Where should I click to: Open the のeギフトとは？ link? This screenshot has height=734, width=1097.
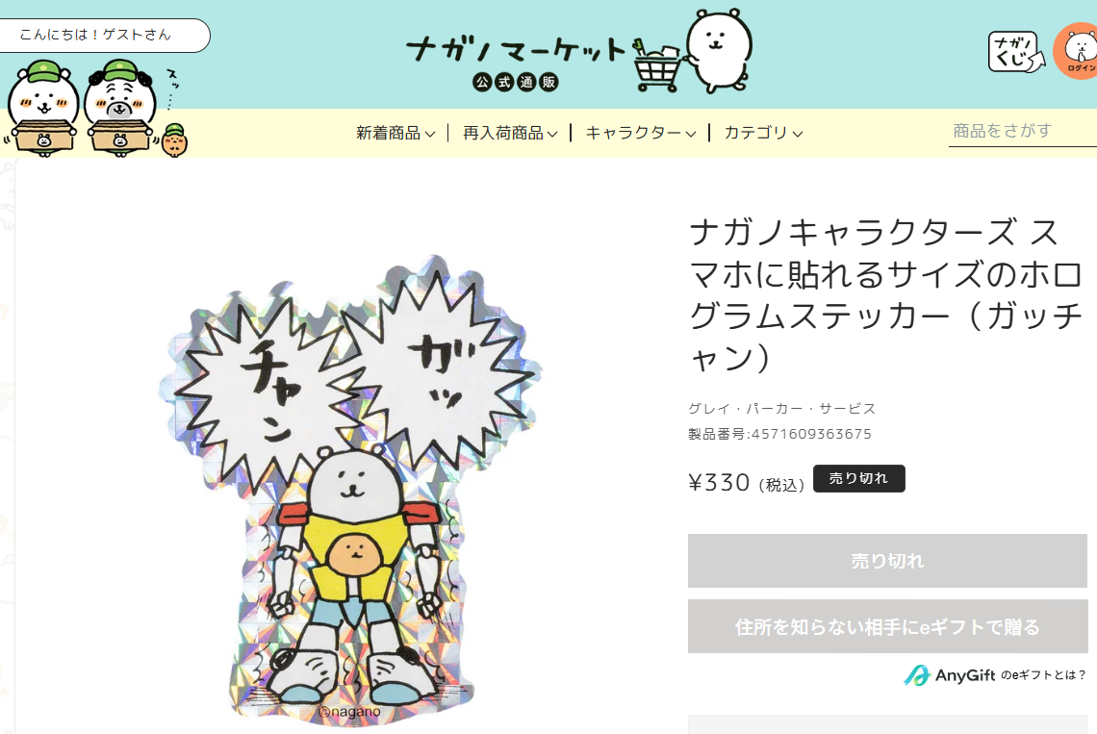(1042, 675)
